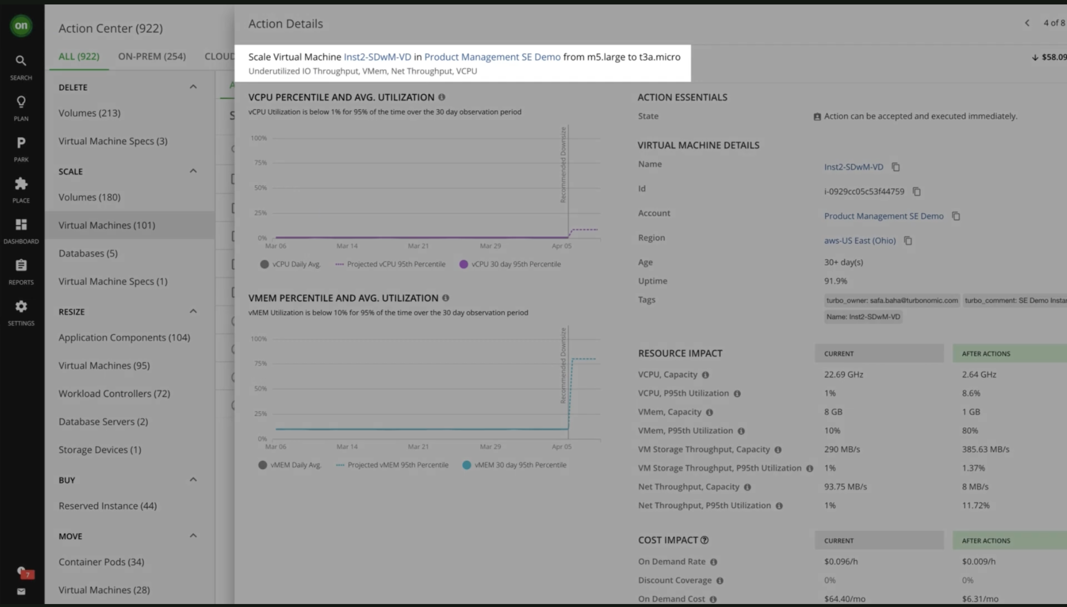Go to the Park section
This screenshot has width=1067, height=607.
point(21,148)
